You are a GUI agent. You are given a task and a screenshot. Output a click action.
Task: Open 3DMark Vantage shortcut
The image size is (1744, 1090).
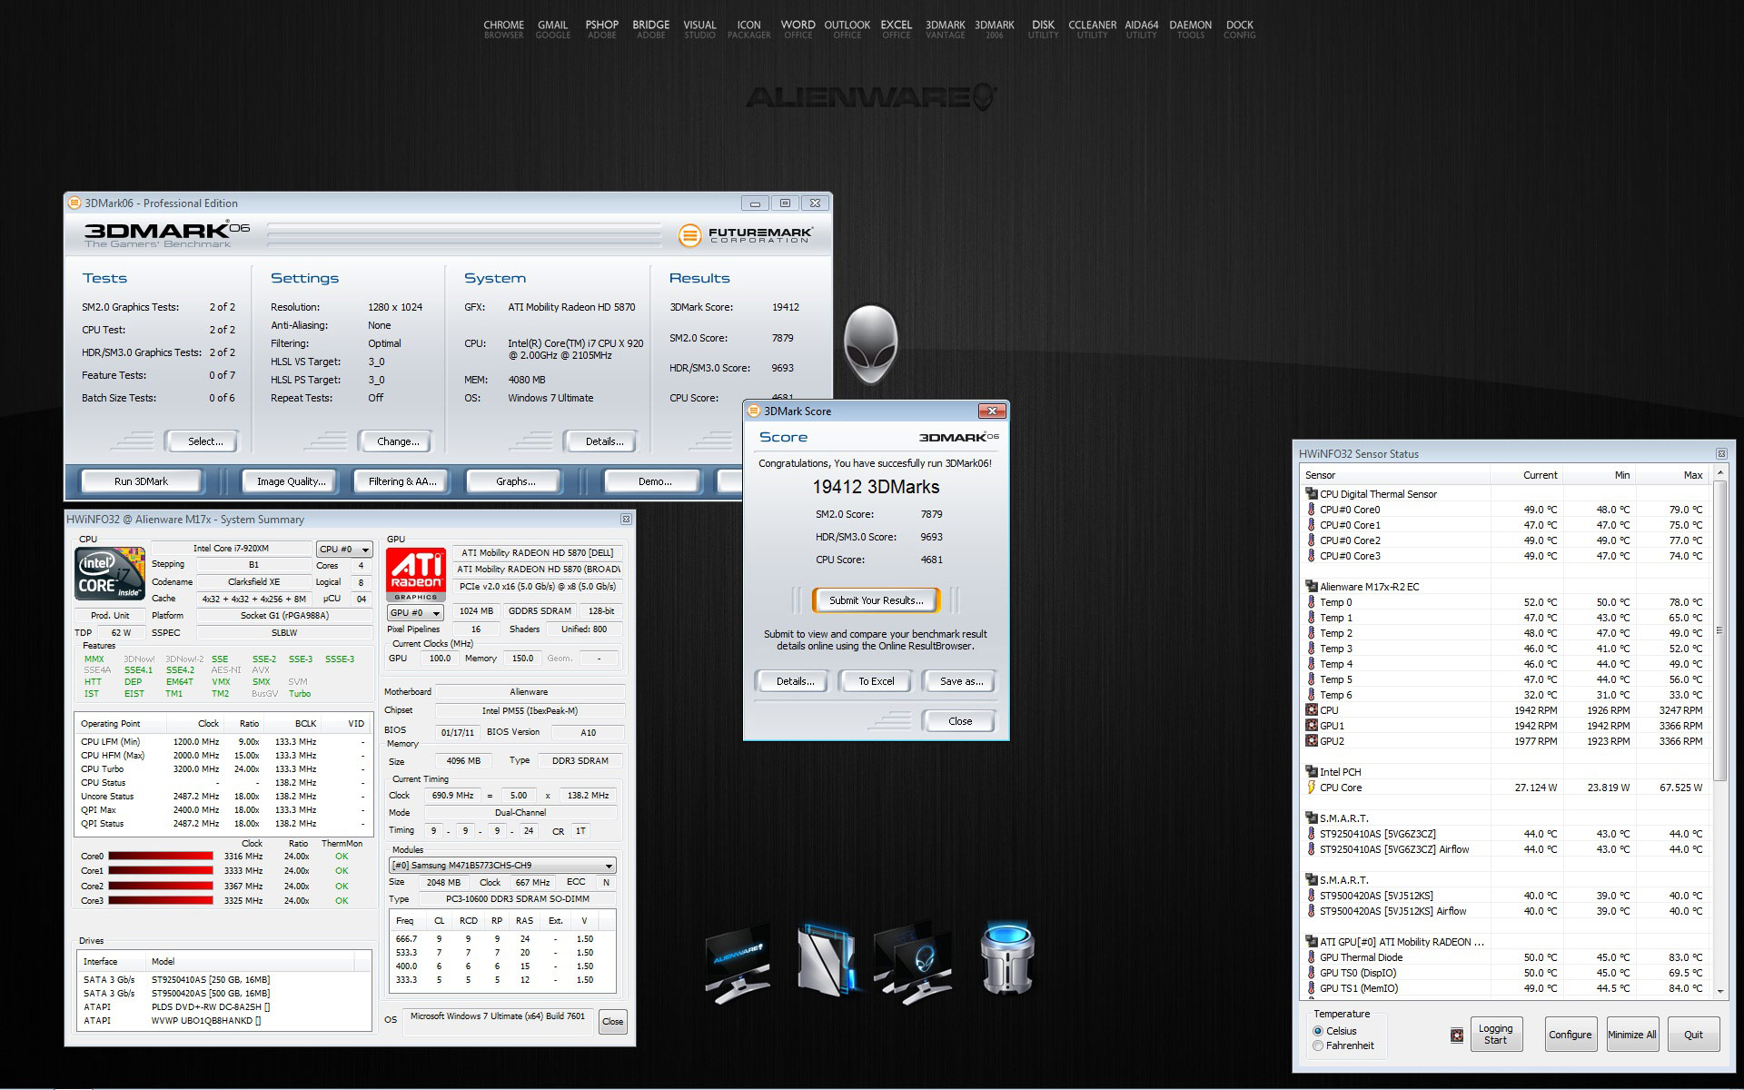(945, 30)
